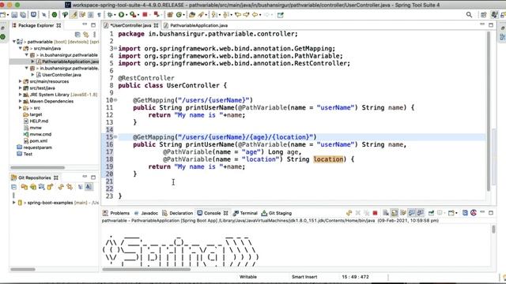The height and width of the screenshot is (284, 506).
Task: Fold the method at line 15
Action: pos(115,137)
